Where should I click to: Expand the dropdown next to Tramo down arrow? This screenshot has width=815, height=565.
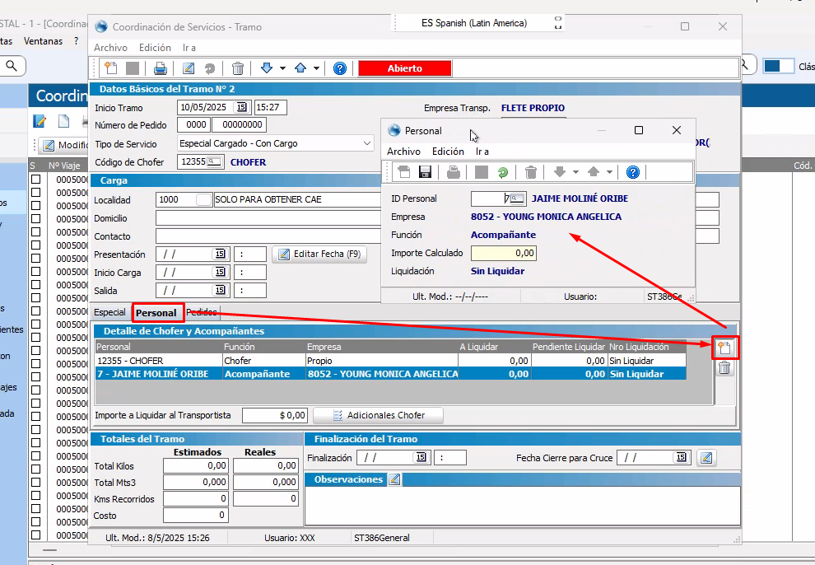[x=282, y=68]
